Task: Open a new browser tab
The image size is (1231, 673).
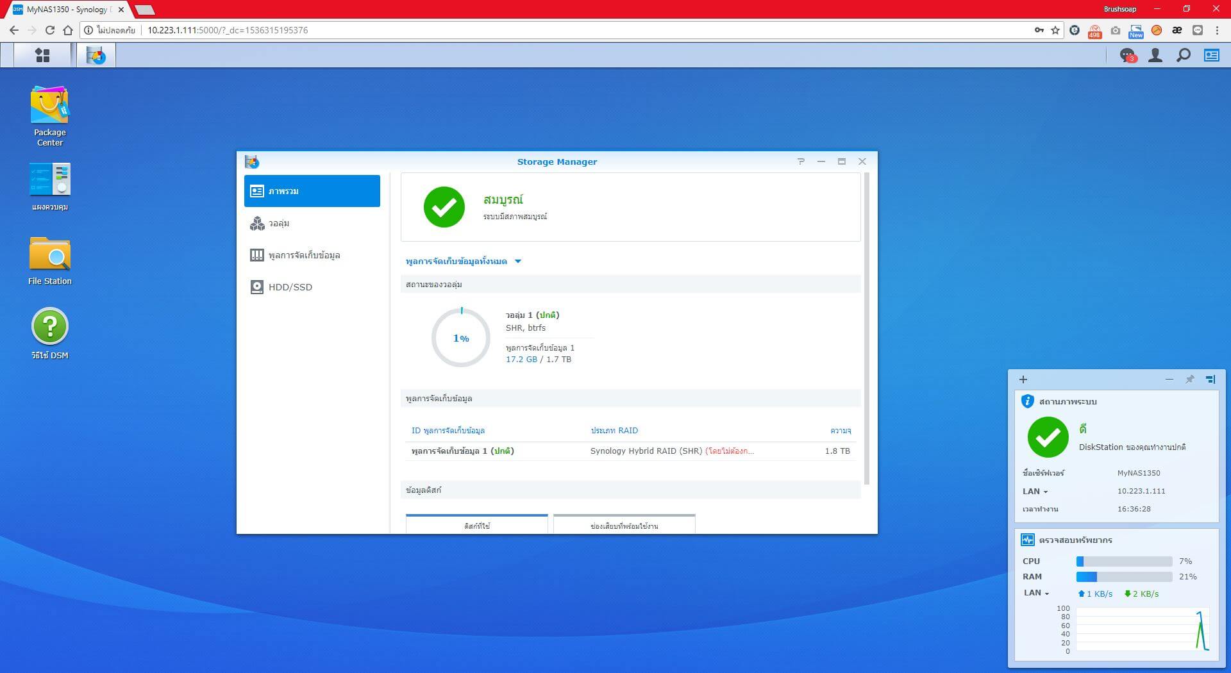Action: [x=145, y=10]
